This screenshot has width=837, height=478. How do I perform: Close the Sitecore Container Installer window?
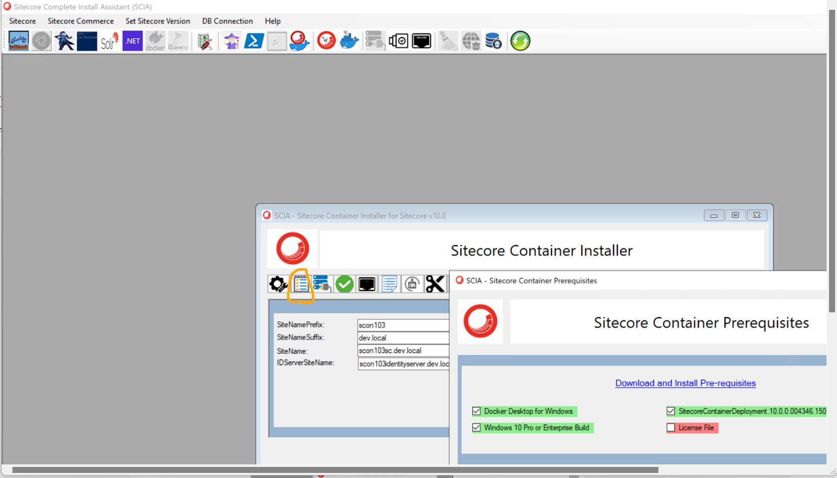pos(757,215)
